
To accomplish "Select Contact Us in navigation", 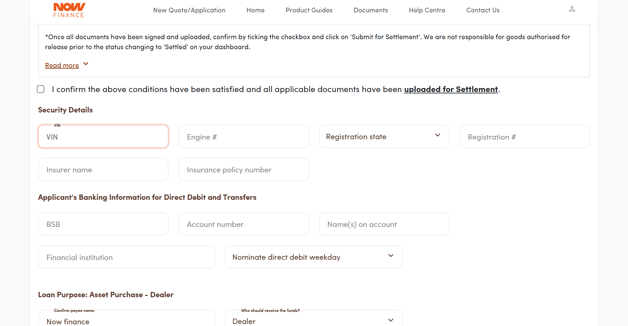I will pyautogui.click(x=483, y=10).
